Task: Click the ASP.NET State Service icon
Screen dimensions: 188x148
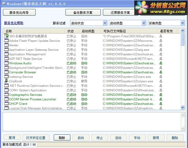Action: [6, 58]
